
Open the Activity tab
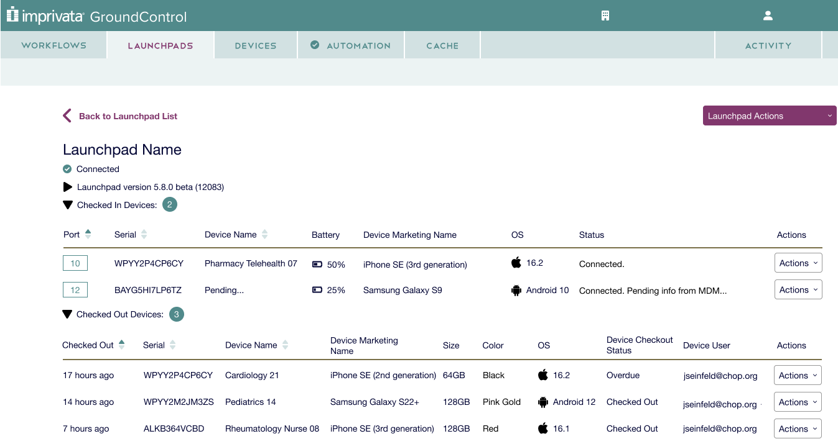[768, 45]
